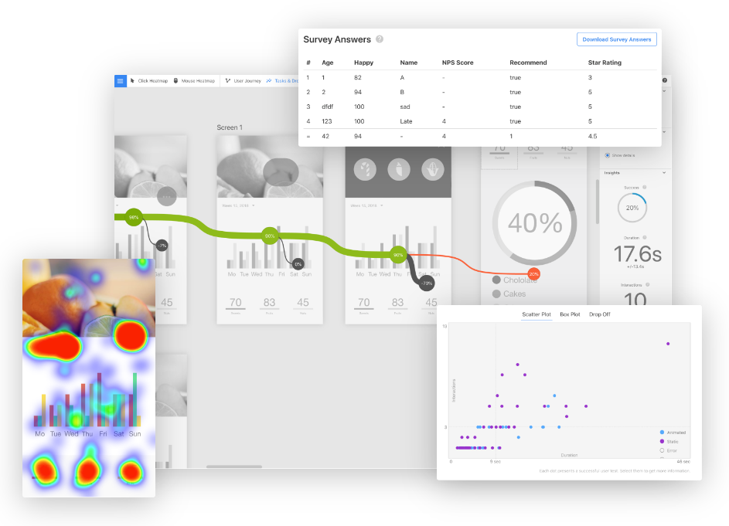Toggle the Static legend entry

pos(669,442)
